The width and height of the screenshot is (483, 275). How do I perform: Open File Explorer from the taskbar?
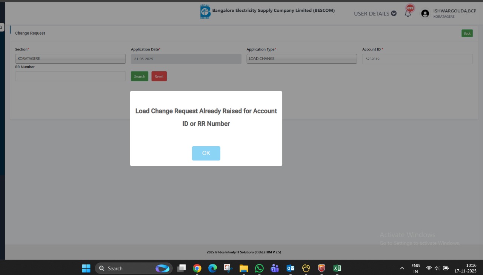pyautogui.click(x=244, y=268)
